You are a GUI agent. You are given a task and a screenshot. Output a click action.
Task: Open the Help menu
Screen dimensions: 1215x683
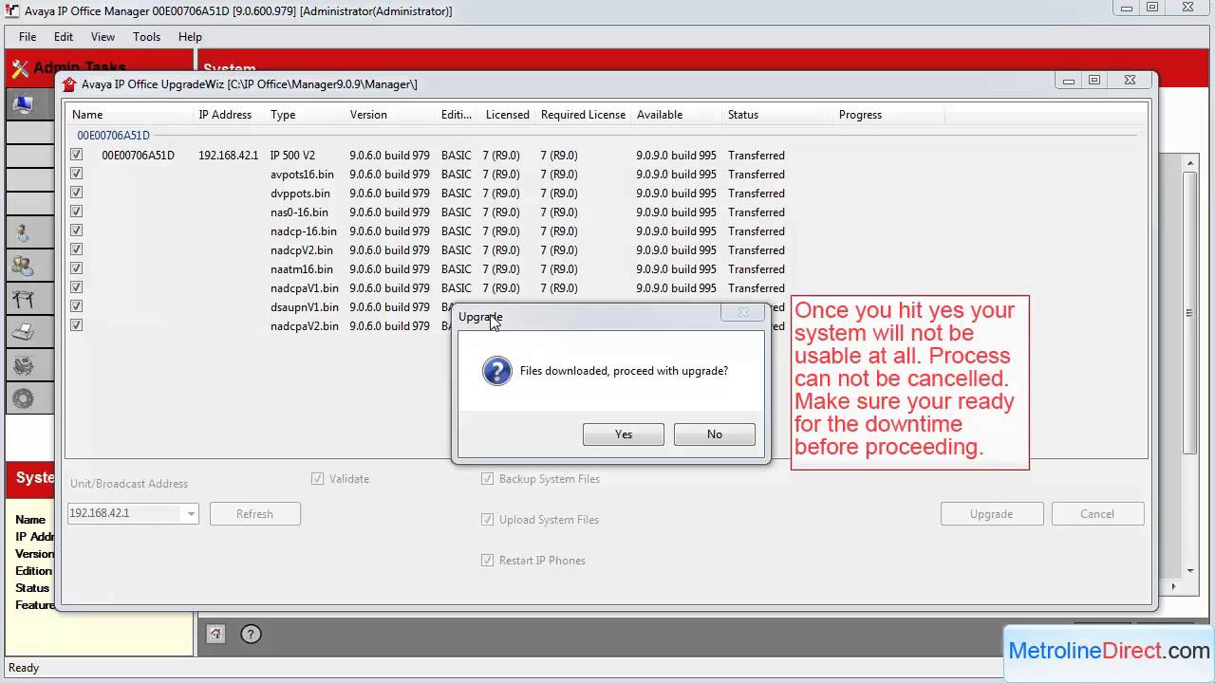click(x=190, y=37)
